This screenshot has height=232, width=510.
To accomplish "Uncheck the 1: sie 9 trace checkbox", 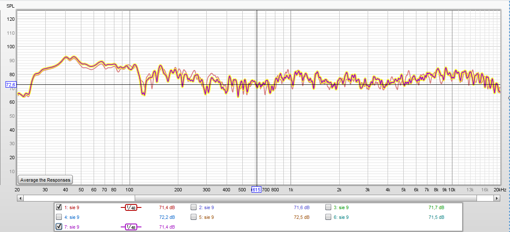I will pyautogui.click(x=59, y=207).
